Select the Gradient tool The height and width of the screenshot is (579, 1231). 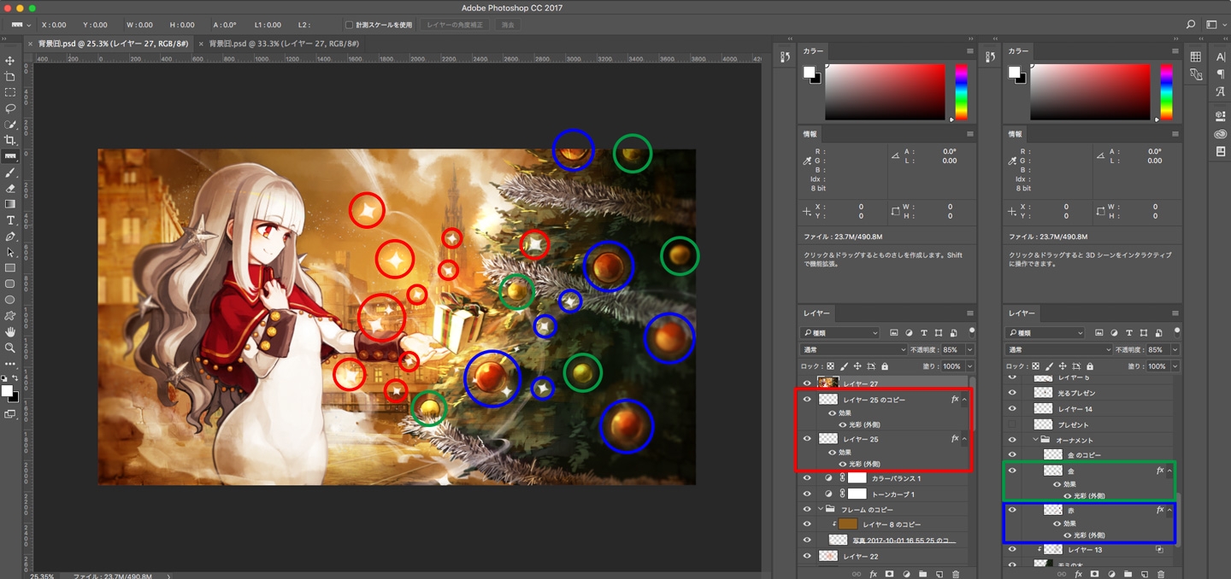[x=10, y=204]
